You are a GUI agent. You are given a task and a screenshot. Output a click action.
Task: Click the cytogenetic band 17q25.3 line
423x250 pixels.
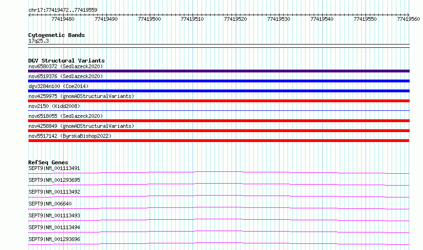tap(219, 46)
